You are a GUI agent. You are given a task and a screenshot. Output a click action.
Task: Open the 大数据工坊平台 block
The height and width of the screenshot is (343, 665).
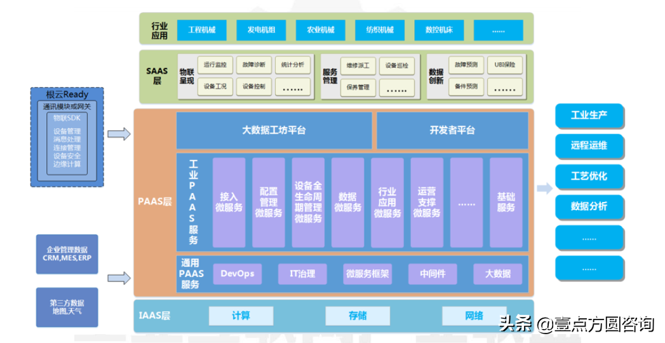[274, 130]
